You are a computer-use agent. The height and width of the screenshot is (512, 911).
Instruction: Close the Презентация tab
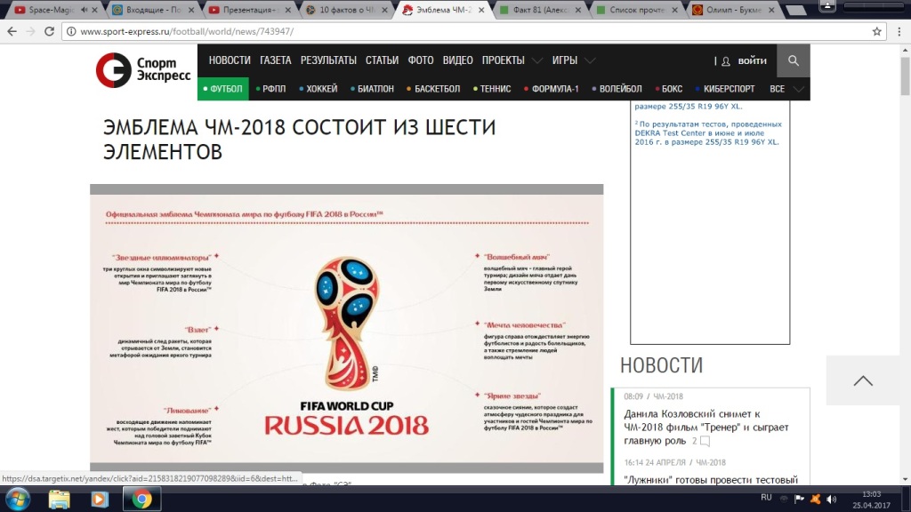tap(287, 10)
